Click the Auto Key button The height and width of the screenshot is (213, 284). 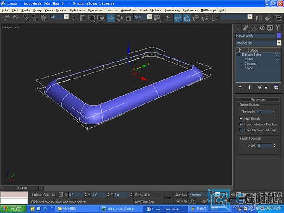pos(181,195)
